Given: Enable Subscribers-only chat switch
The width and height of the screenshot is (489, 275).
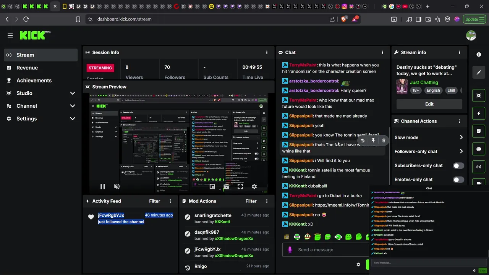Looking at the screenshot, I should [458, 166].
